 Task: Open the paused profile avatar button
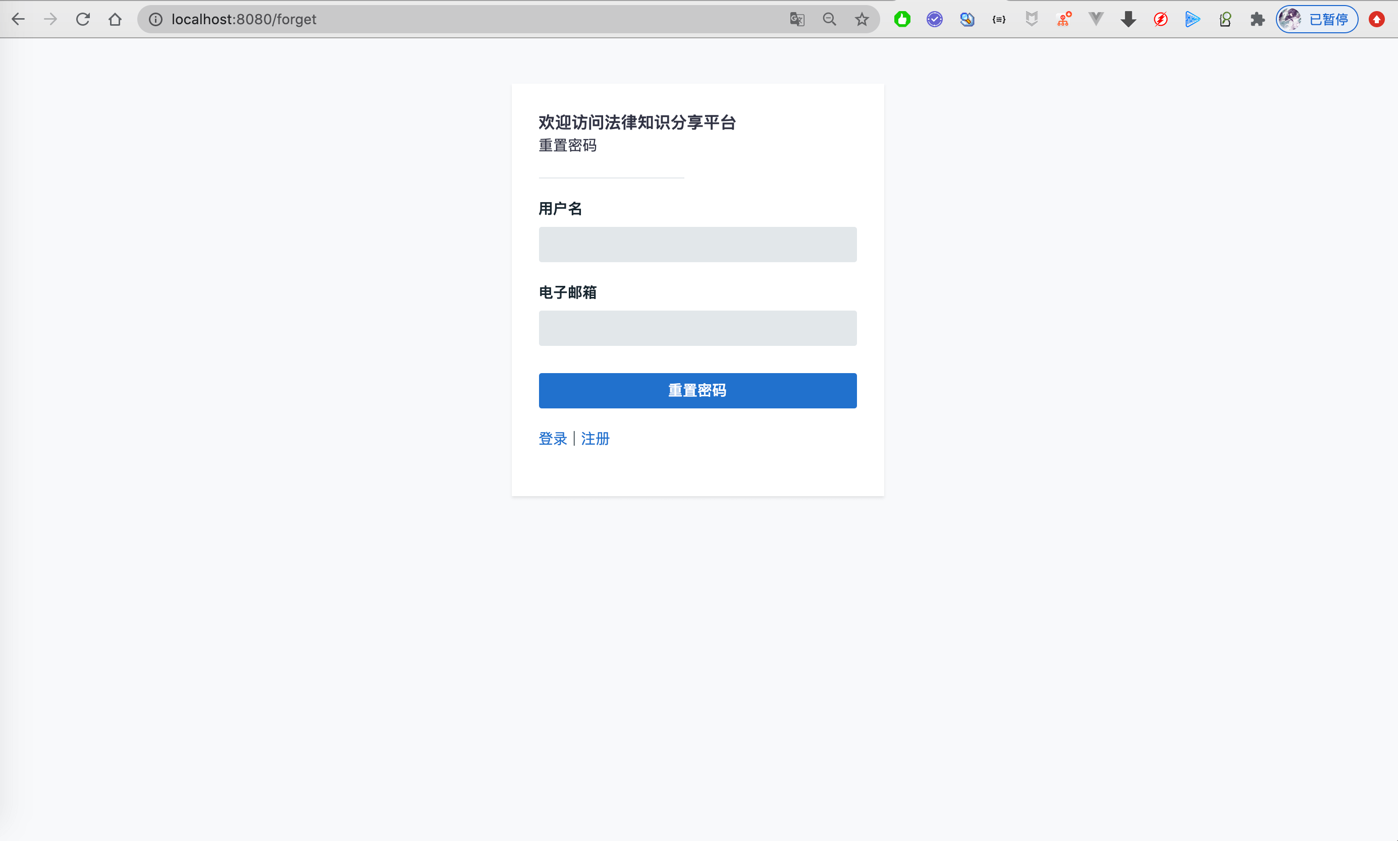pyautogui.click(x=1317, y=19)
